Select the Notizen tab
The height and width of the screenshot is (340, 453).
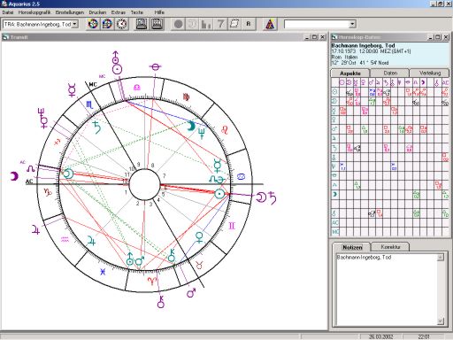click(352, 247)
